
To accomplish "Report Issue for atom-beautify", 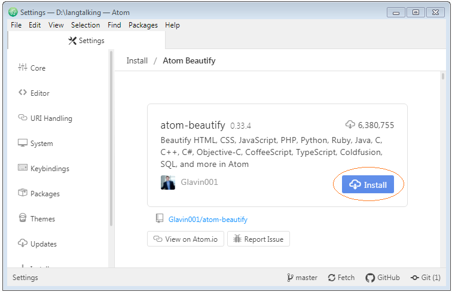I will pos(258,239).
